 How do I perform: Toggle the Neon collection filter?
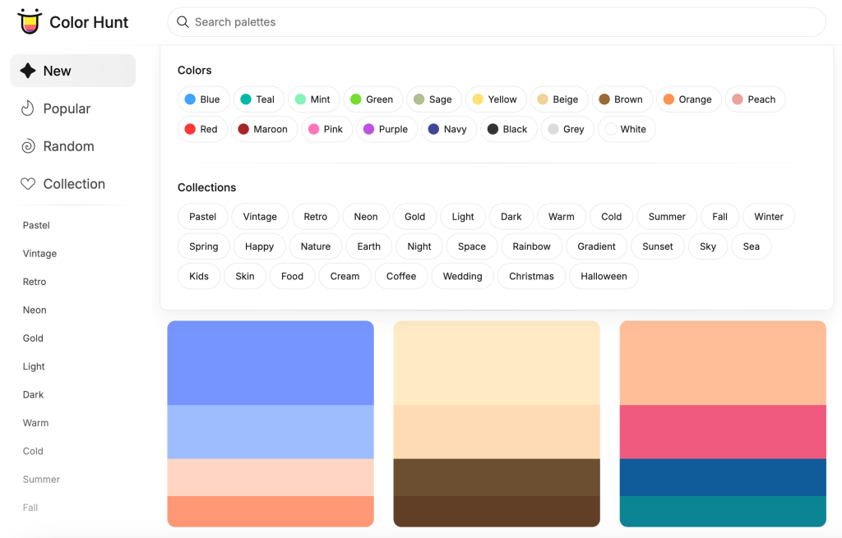tap(366, 216)
